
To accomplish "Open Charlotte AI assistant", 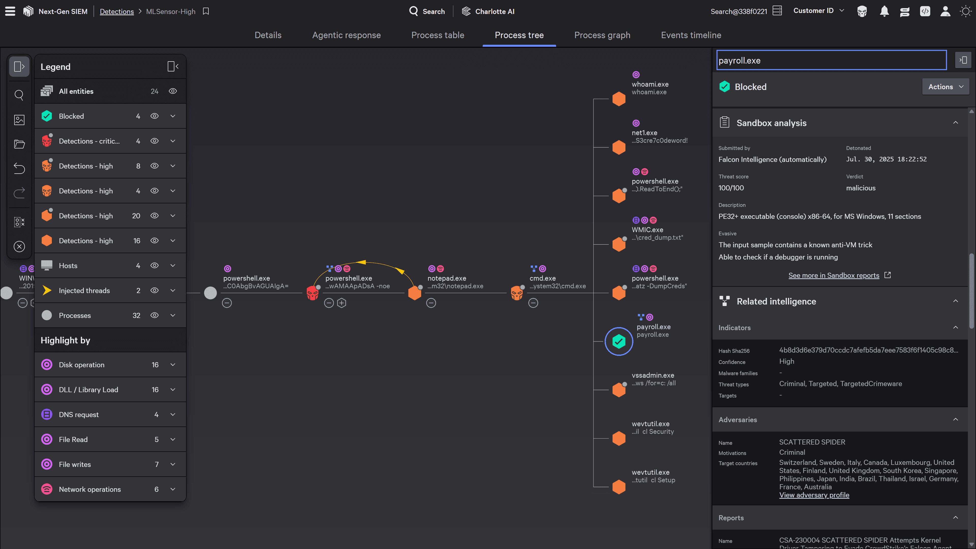I will [x=488, y=11].
